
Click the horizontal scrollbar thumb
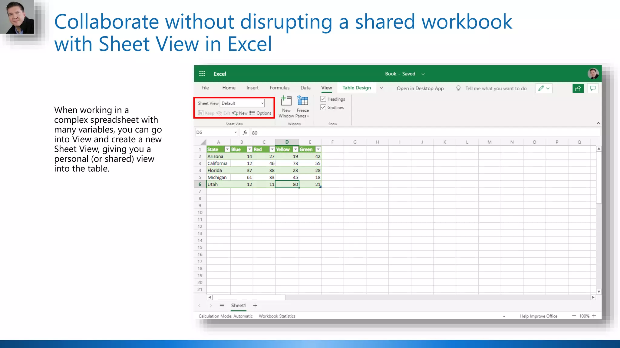(249, 297)
